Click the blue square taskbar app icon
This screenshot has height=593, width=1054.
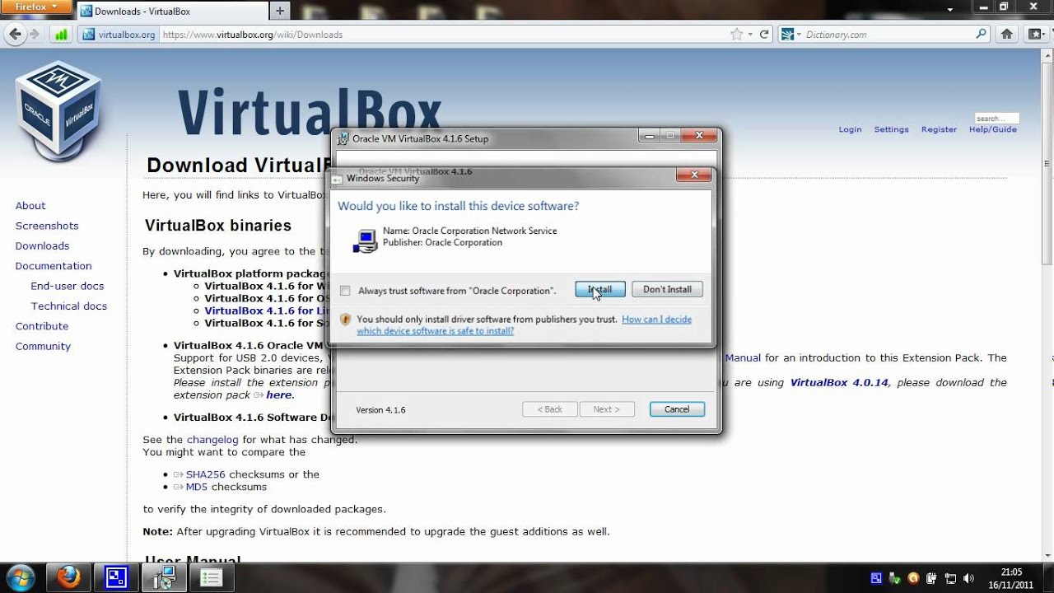116,577
